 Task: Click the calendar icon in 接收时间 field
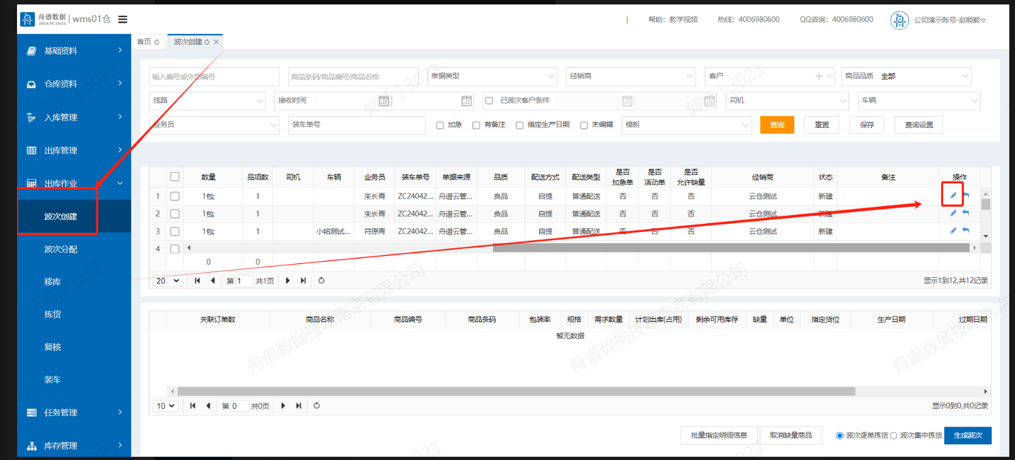(x=383, y=101)
